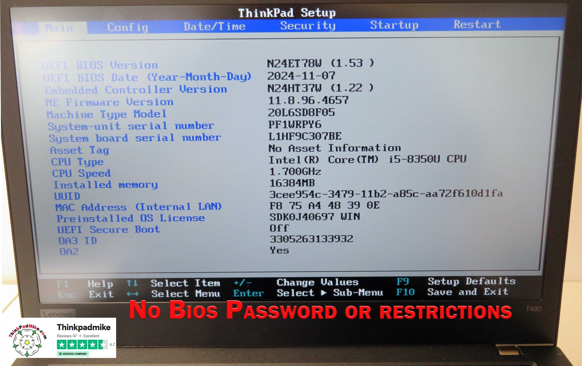Click OA3 ID value 3305263133932

coord(311,239)
